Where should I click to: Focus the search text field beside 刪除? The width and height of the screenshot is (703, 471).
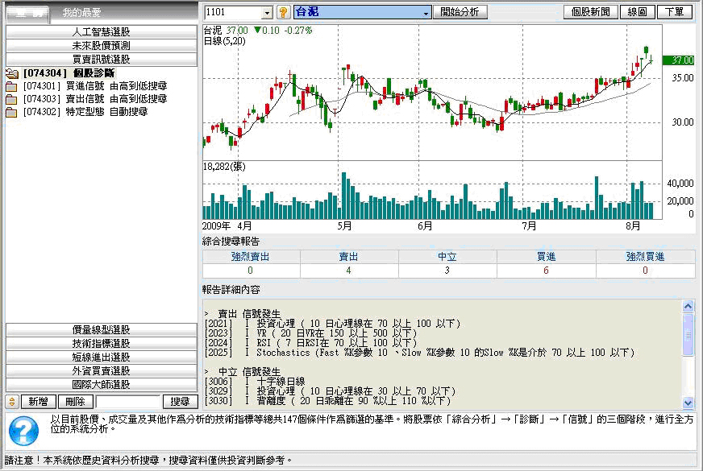(127, 402)
